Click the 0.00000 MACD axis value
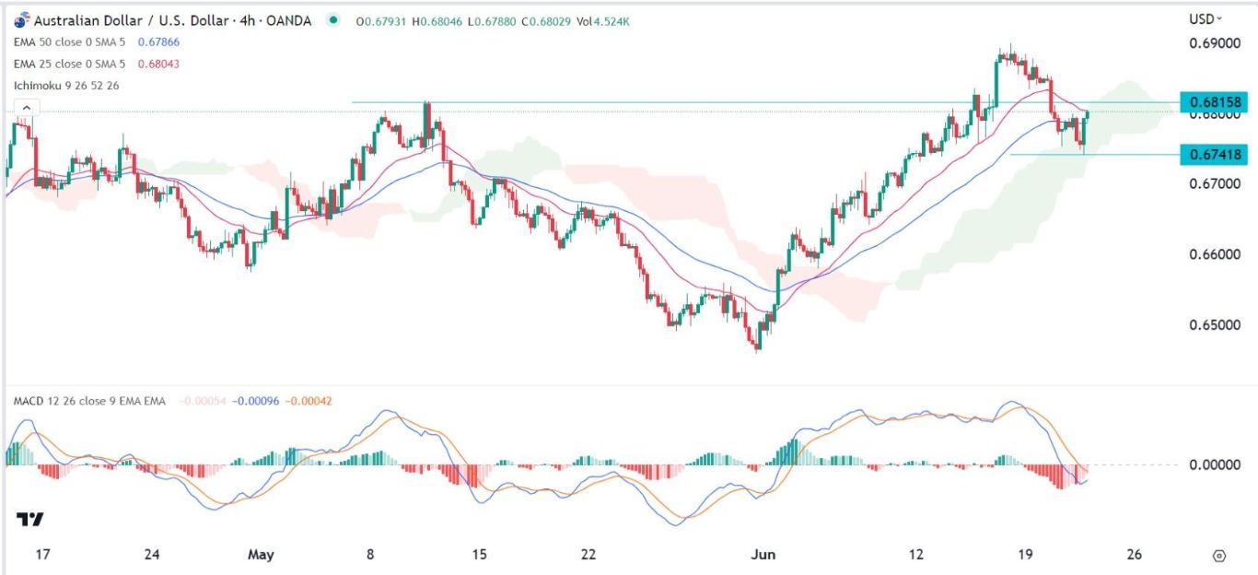The width and height of the screenshot is (1258, 575). click(x=1212, y=464)
